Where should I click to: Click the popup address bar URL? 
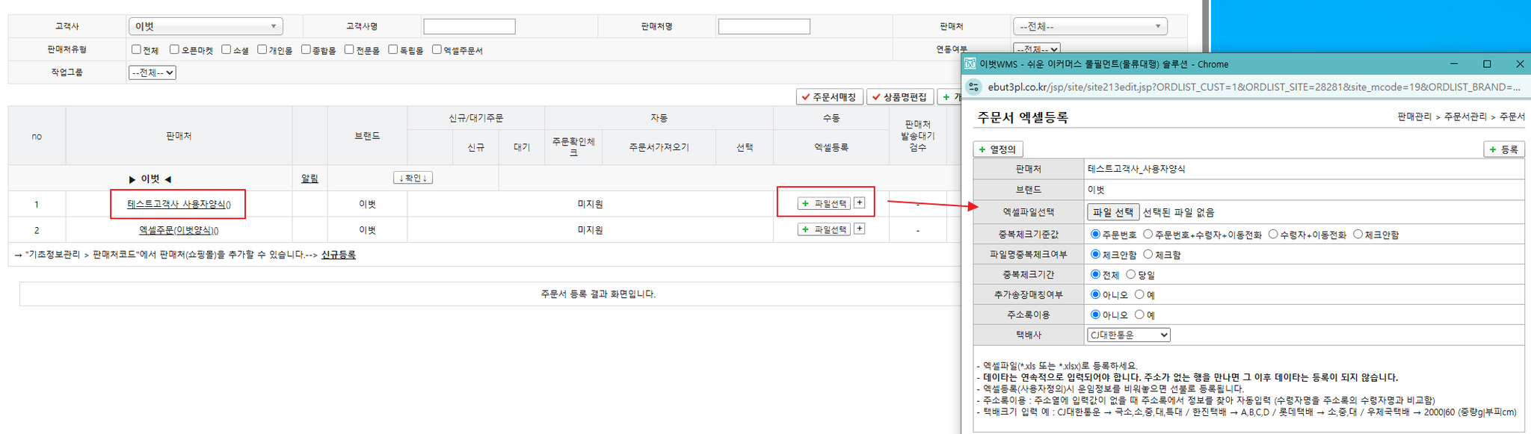point(1254,87)
